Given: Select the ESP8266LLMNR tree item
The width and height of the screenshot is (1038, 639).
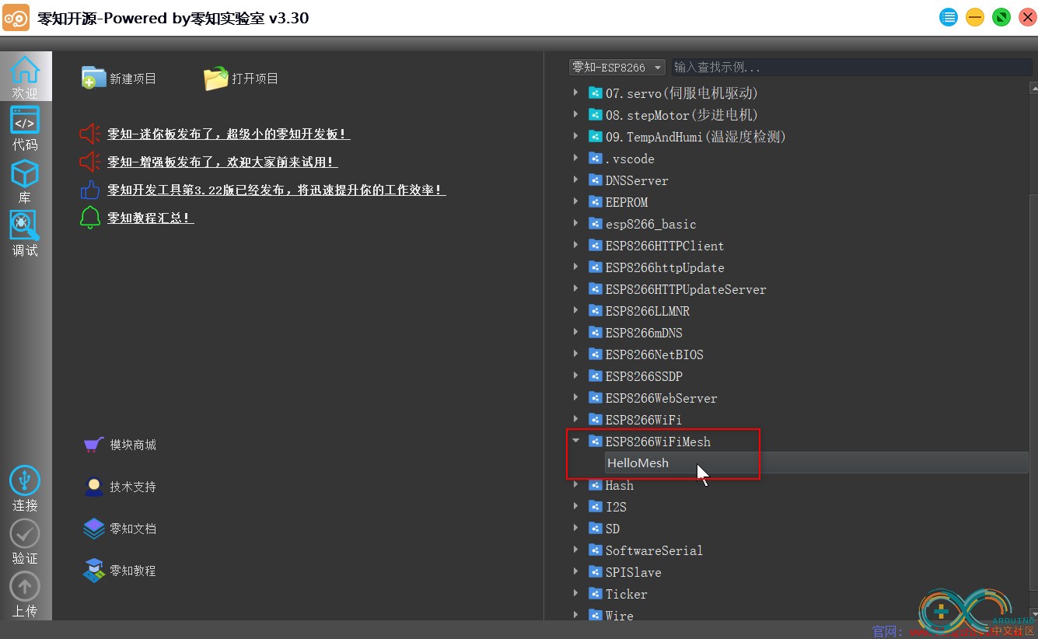Looking at the screenshot, I should pos(648,310).
